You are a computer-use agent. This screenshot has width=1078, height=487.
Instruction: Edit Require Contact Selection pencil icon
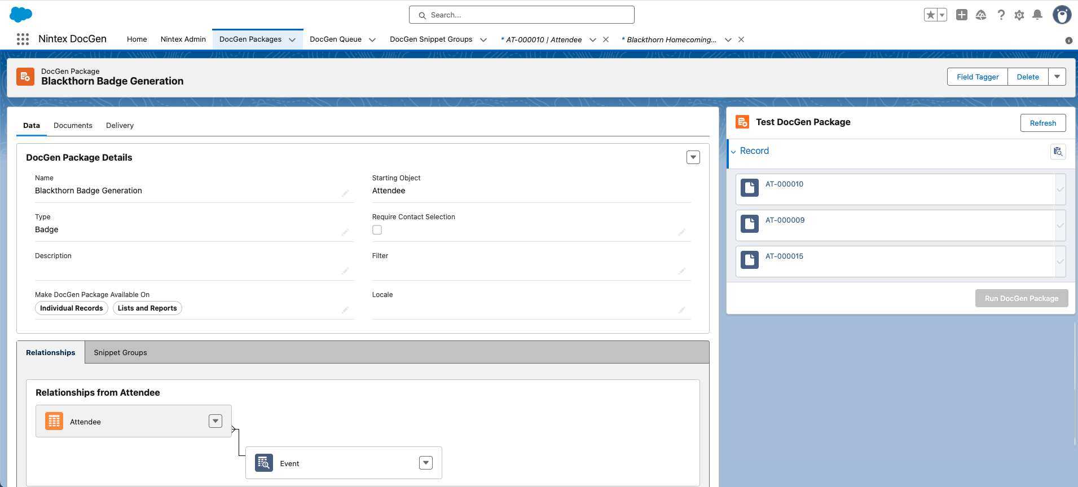click(x=682, y=232)
